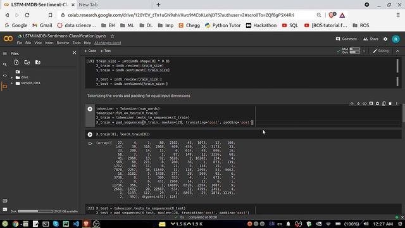Open the ML bookmarks folder
This screenshot has height=228, width=405.
point(127,25)
